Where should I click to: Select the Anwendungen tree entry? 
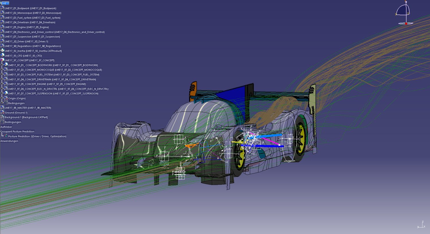(x=9, y=141)
